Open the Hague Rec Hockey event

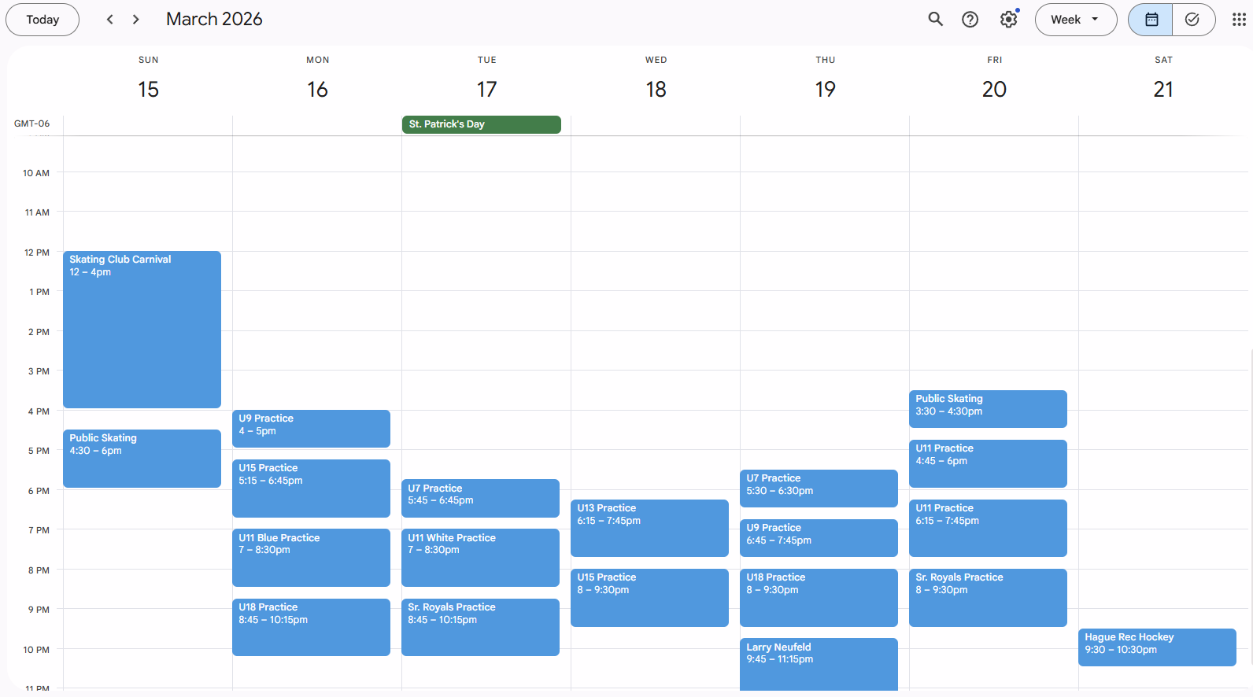1156,647
